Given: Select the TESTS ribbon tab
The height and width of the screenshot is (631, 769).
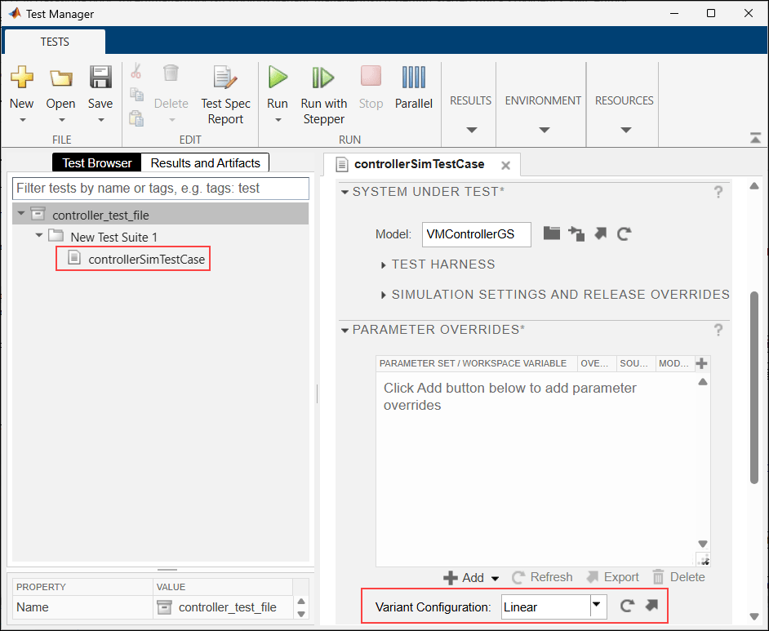Looking at the screenshot, I should pos(55,42).
